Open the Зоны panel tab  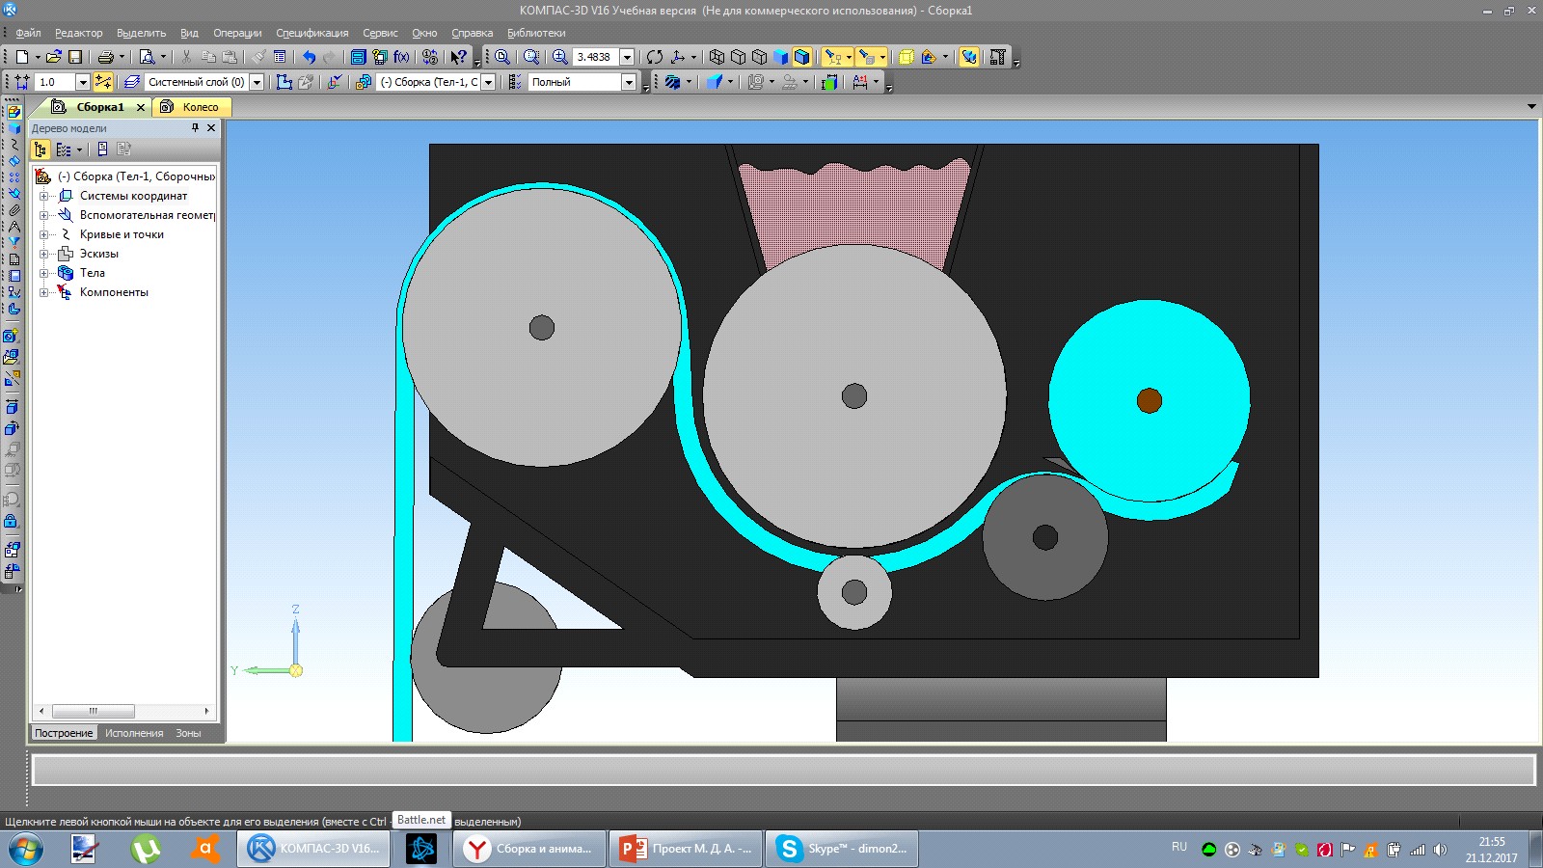(x=188, y=733)
